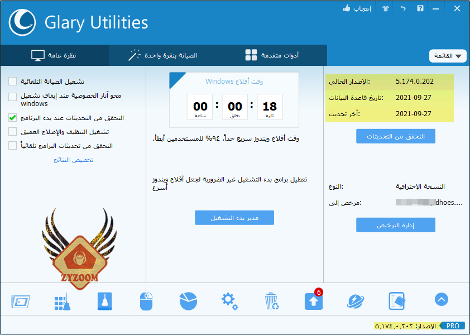
Task: Click the الإصدار الحالي label
Action: (349, 82)
